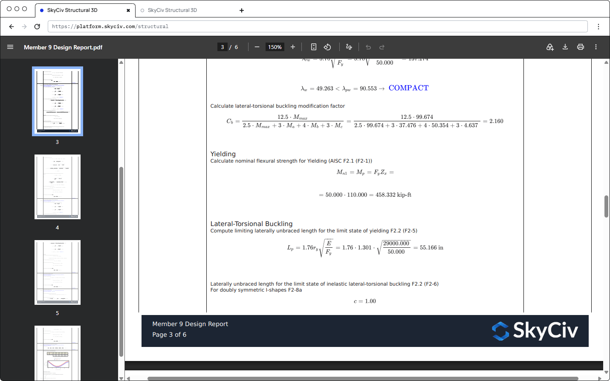Print the PDF document
610x381 pixels.
tap(581, 47)
